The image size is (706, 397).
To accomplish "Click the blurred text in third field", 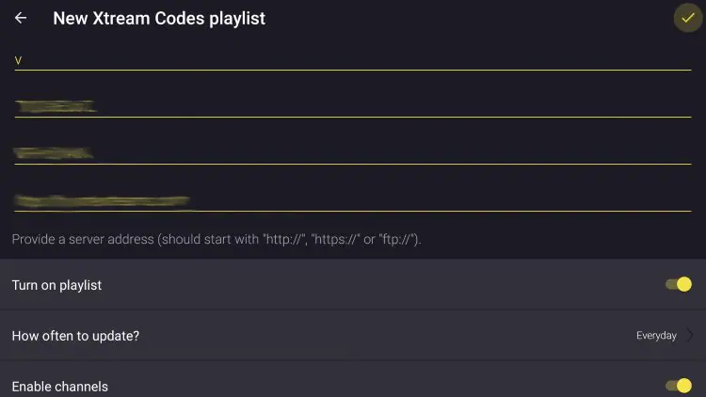I will (x=54, y=152).
